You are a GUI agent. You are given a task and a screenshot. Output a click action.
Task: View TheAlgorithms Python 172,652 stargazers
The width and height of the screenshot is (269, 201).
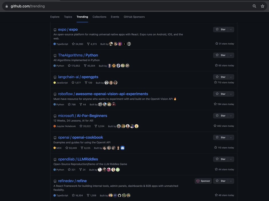pos(74,66)
